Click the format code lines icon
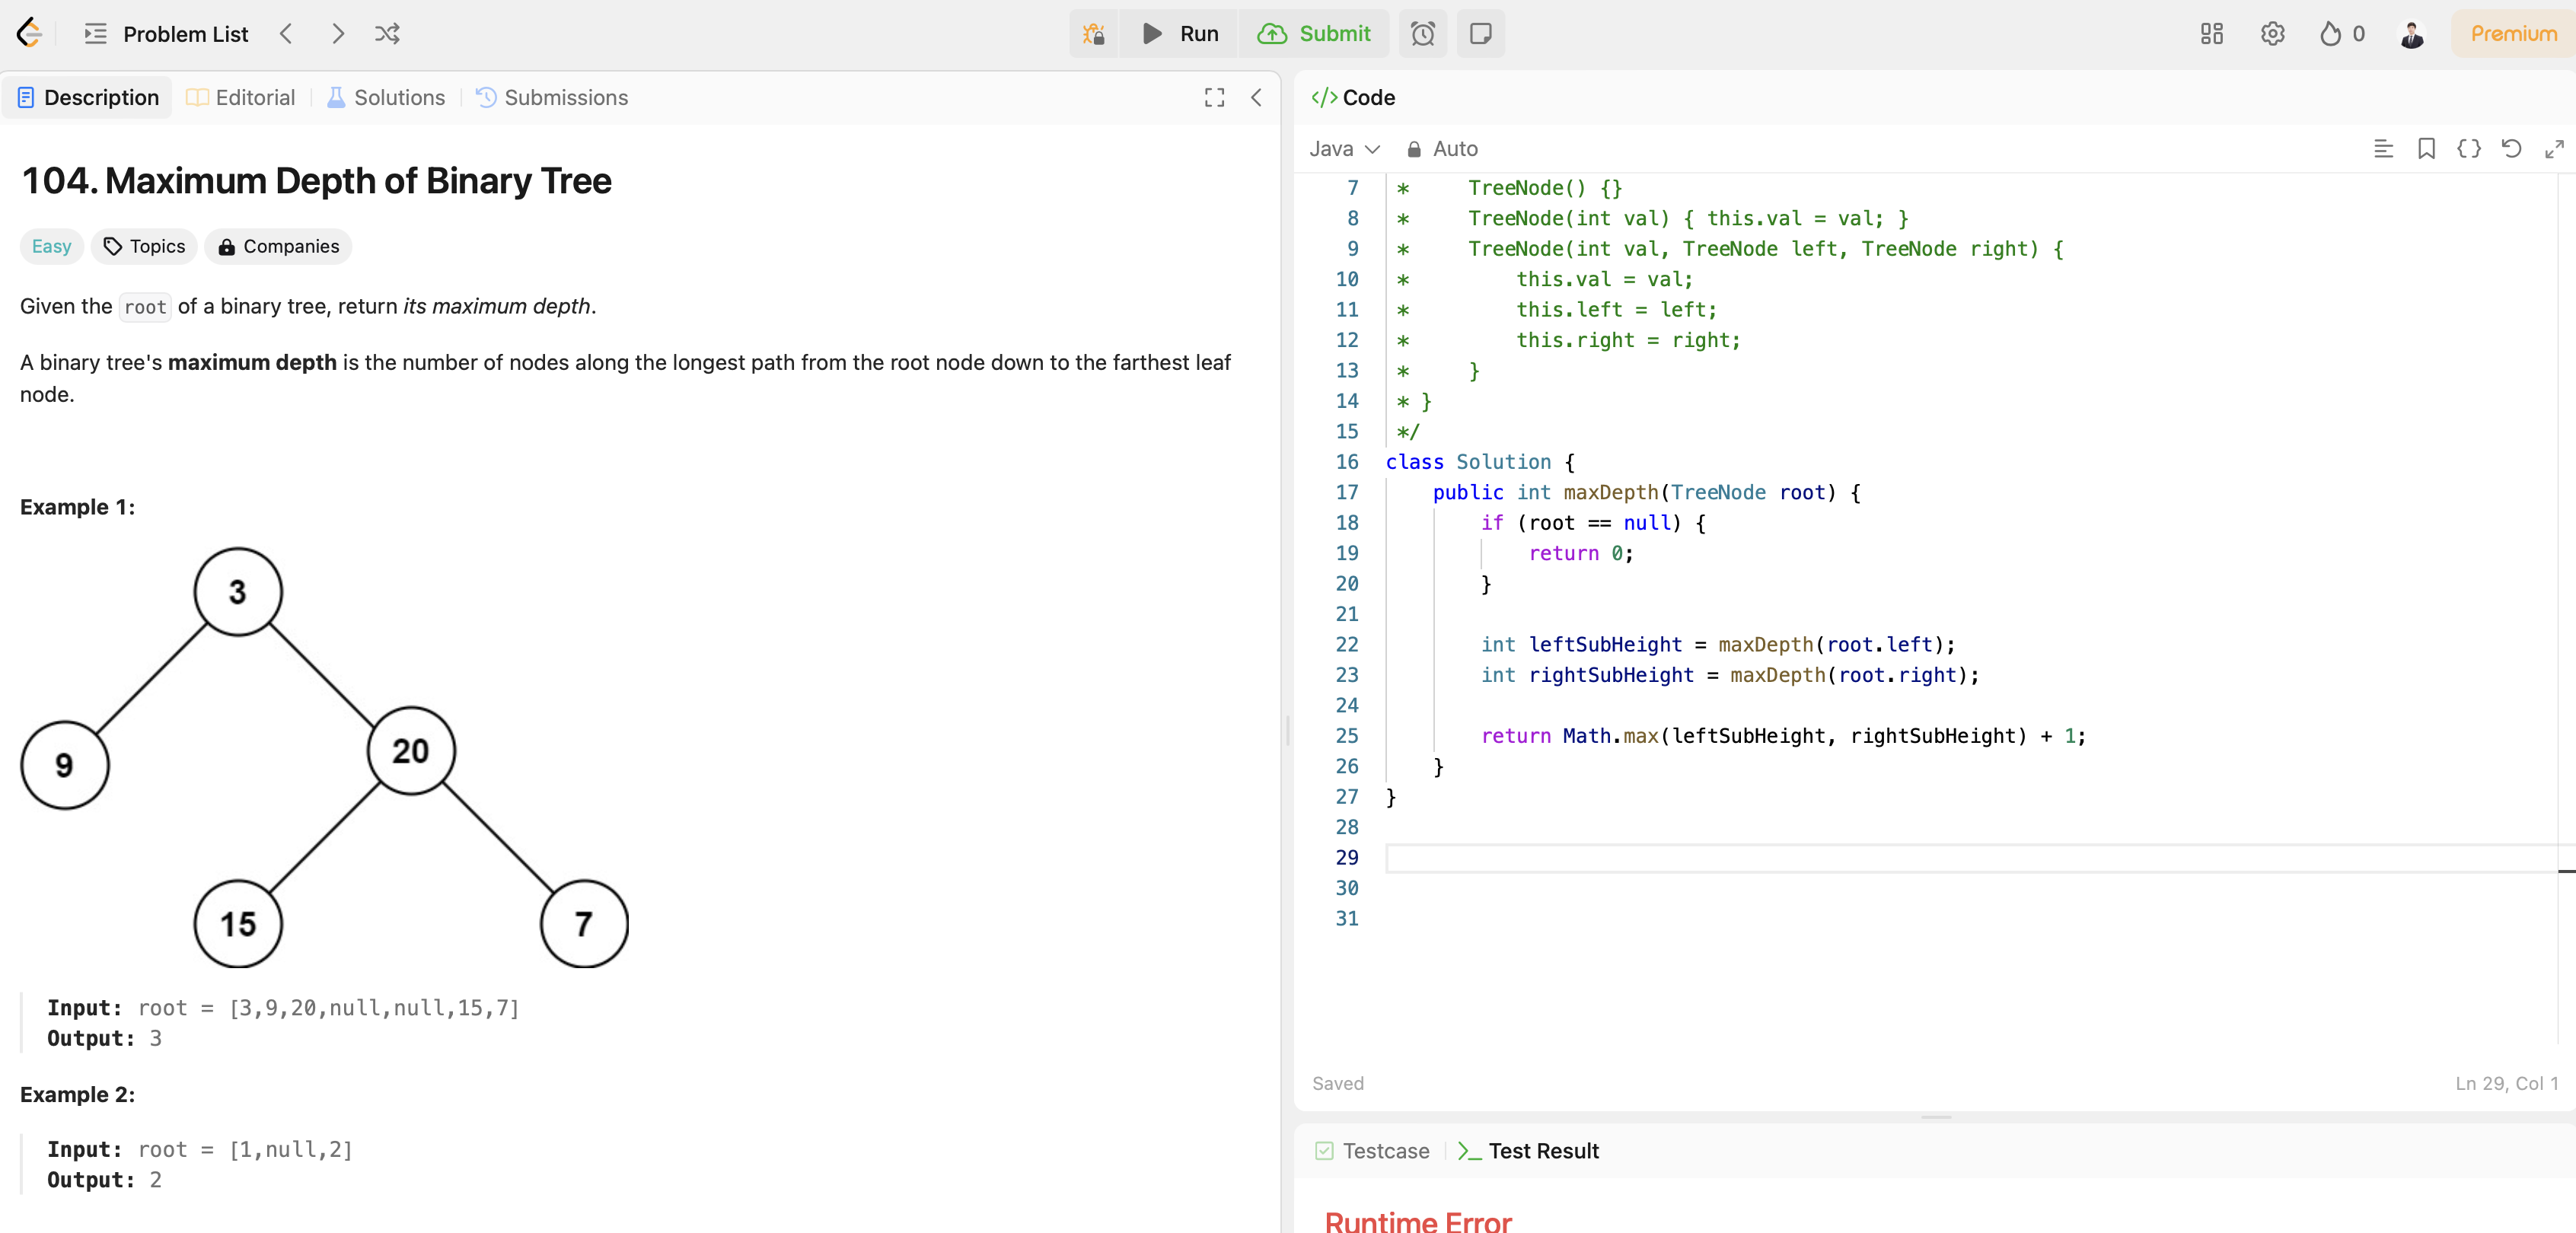The height and width of the screenshot is (1233, 2576). click(2383, 149)
